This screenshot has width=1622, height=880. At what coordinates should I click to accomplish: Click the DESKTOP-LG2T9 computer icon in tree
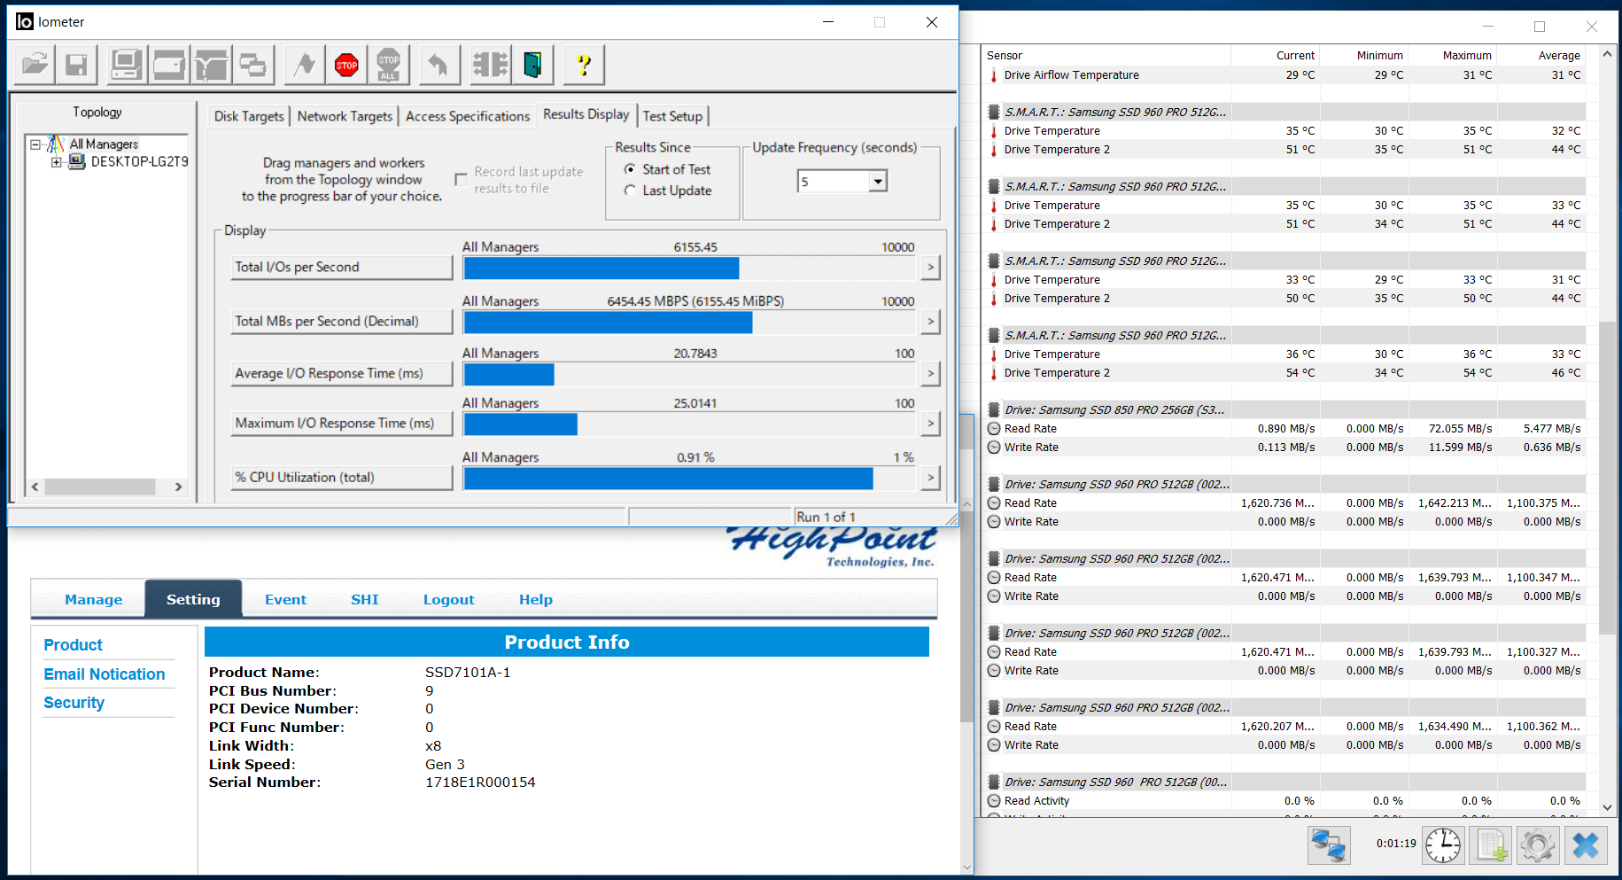[77, 161]
